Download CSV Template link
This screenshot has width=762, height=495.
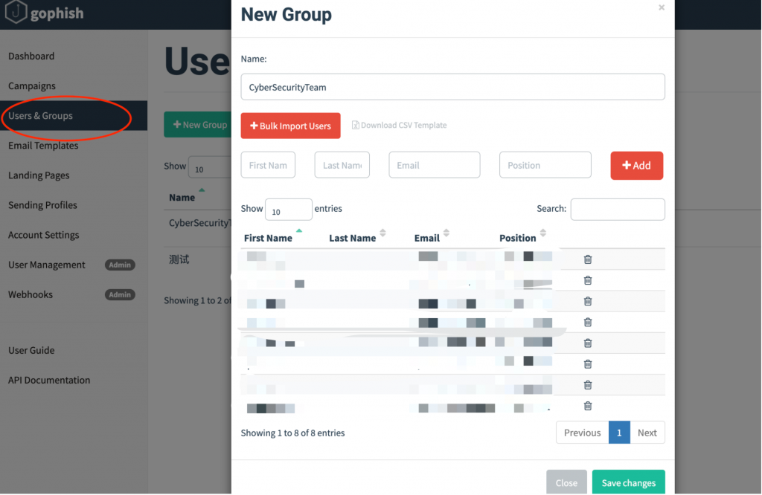400,126
